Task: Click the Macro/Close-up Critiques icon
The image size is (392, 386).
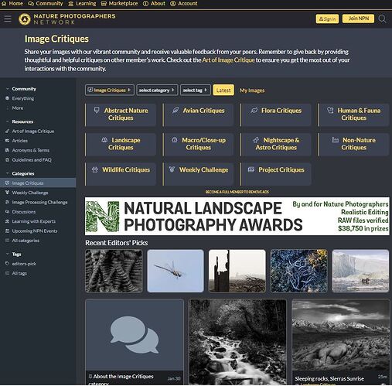Action: pyautogui.click(x=175, y=140)
